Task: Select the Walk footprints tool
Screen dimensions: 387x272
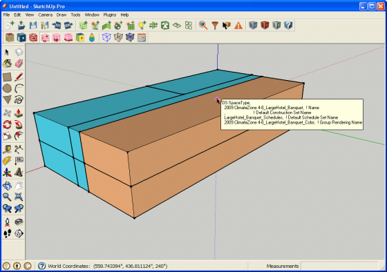Action: click(7, 233)
